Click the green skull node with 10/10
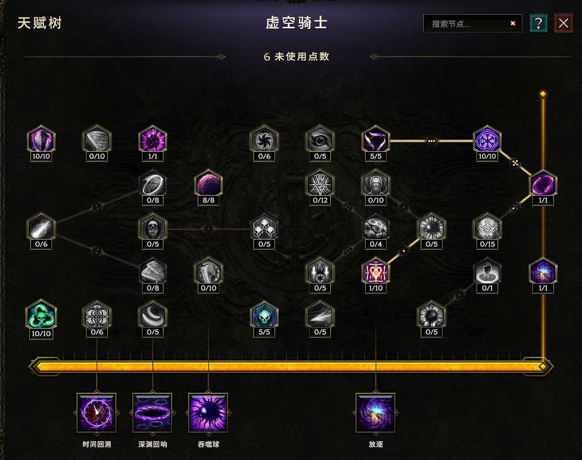Screen dimensions: 582x460 [x=41, y=315]
